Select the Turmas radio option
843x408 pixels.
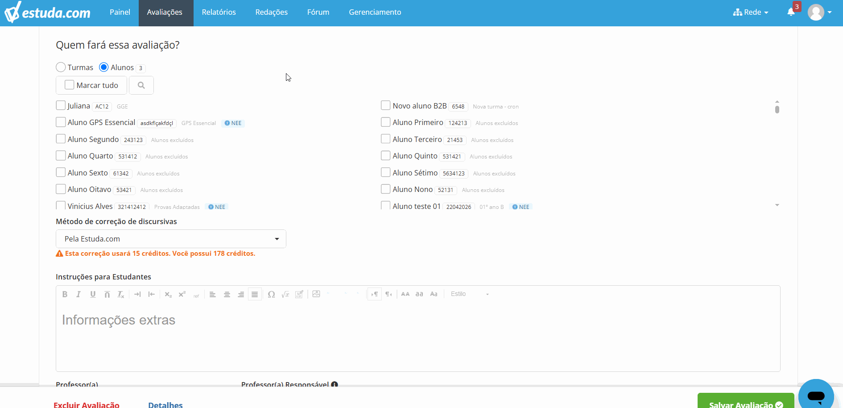[61, 67]
